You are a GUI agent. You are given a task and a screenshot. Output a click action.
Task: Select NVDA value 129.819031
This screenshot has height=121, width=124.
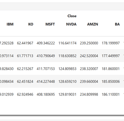click(x=67, y=95)
